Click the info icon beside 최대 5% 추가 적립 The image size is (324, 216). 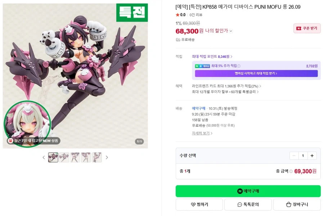(x=239, y=66)
